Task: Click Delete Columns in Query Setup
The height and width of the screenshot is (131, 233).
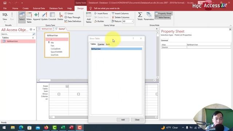Action: coord(121,17)
